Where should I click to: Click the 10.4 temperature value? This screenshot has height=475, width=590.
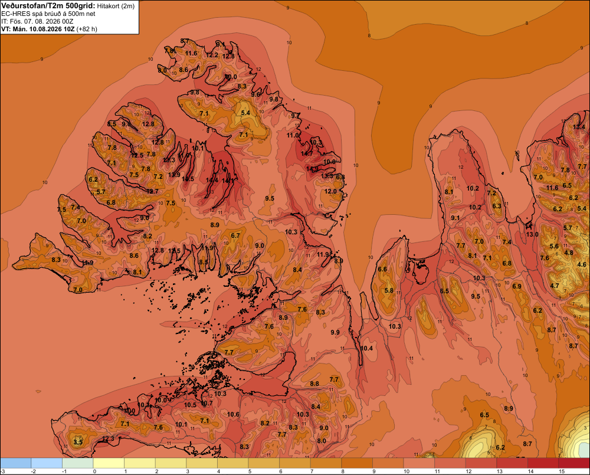366,349
